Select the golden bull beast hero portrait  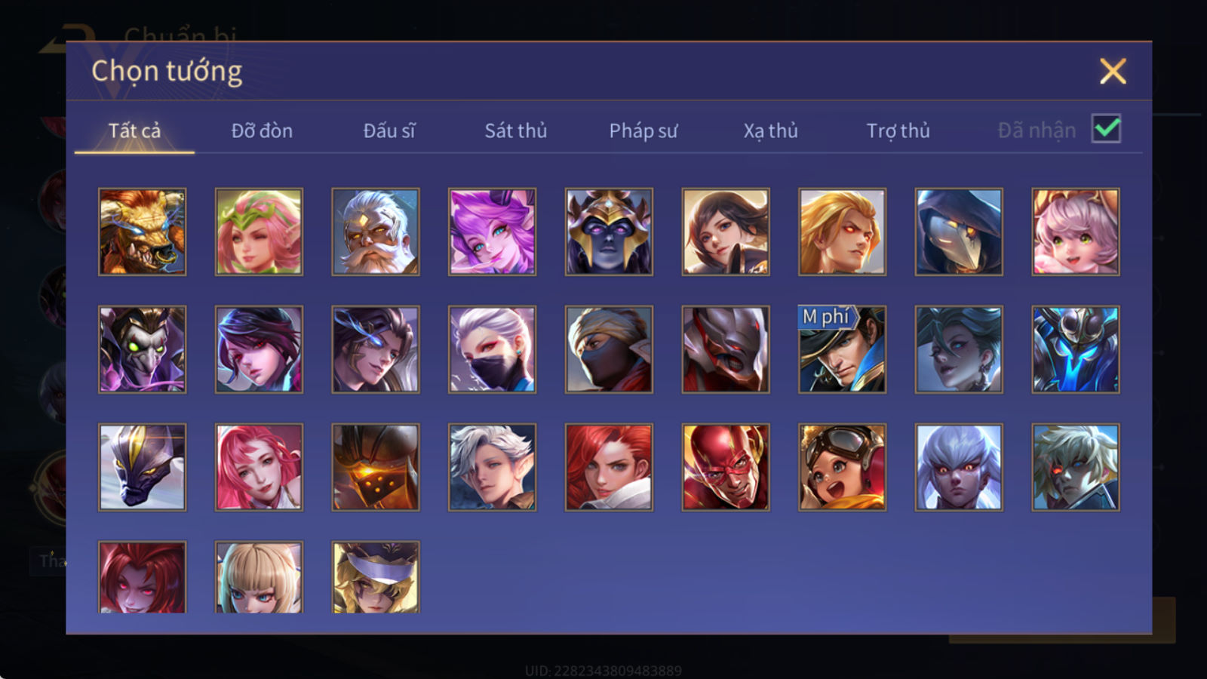point(142,232)
